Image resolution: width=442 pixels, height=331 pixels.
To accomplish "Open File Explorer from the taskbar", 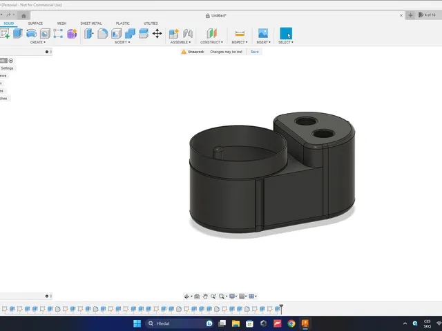I will [x=236, y=323].
